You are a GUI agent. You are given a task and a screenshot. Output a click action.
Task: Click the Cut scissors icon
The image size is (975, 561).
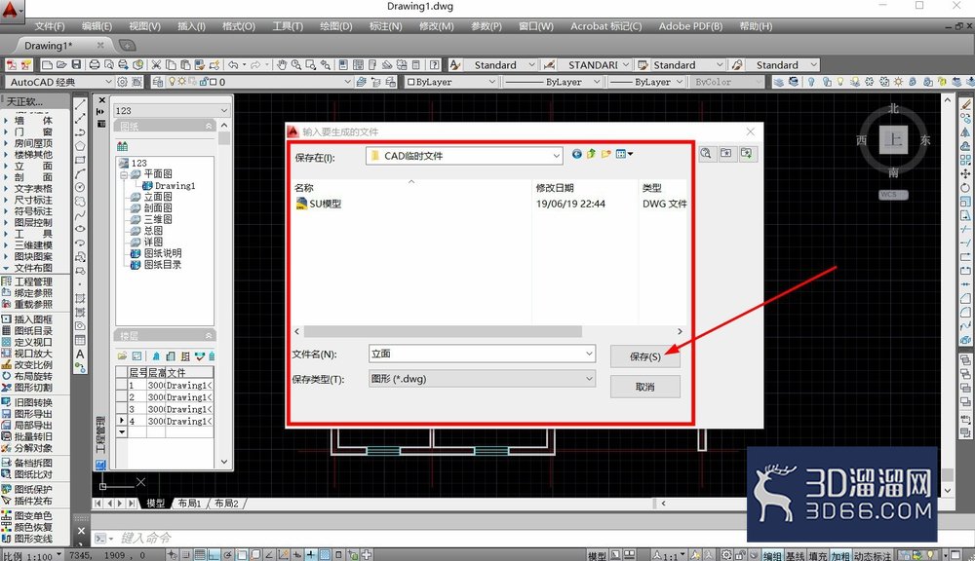(156, 64)
